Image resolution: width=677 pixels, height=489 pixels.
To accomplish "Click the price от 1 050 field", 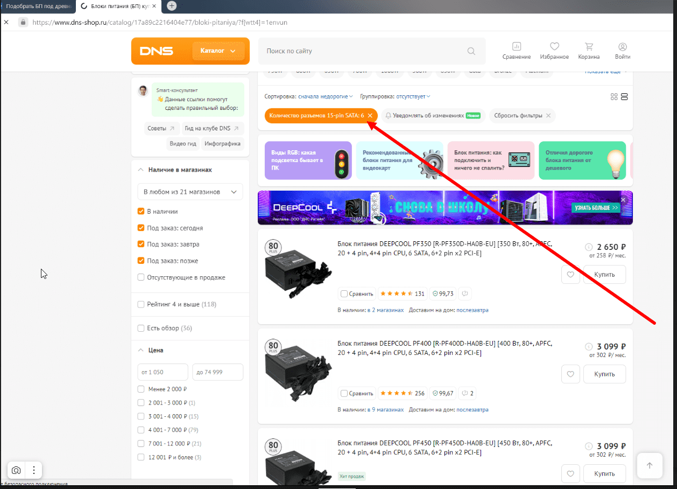I will [163, 372].
